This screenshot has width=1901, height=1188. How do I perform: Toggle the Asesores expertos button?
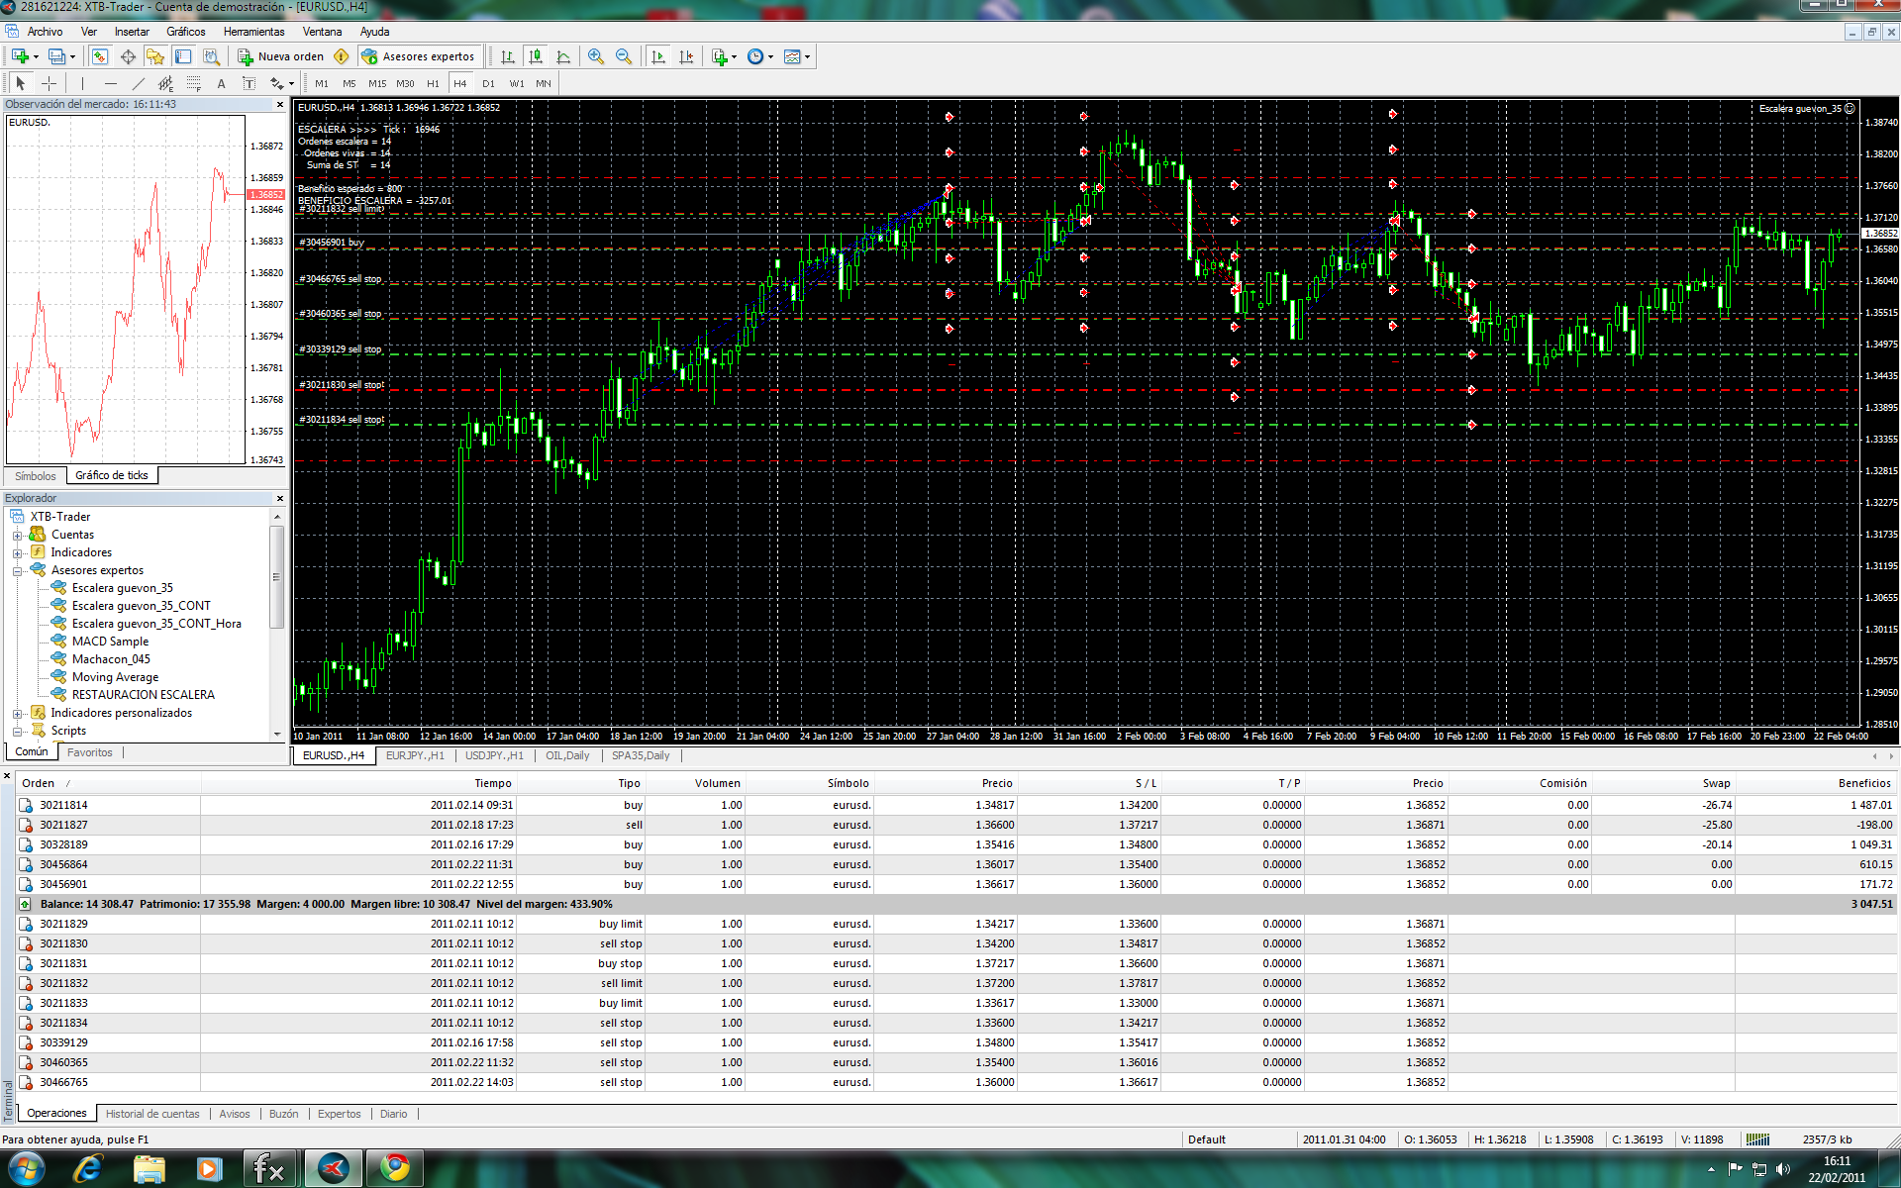419,56
